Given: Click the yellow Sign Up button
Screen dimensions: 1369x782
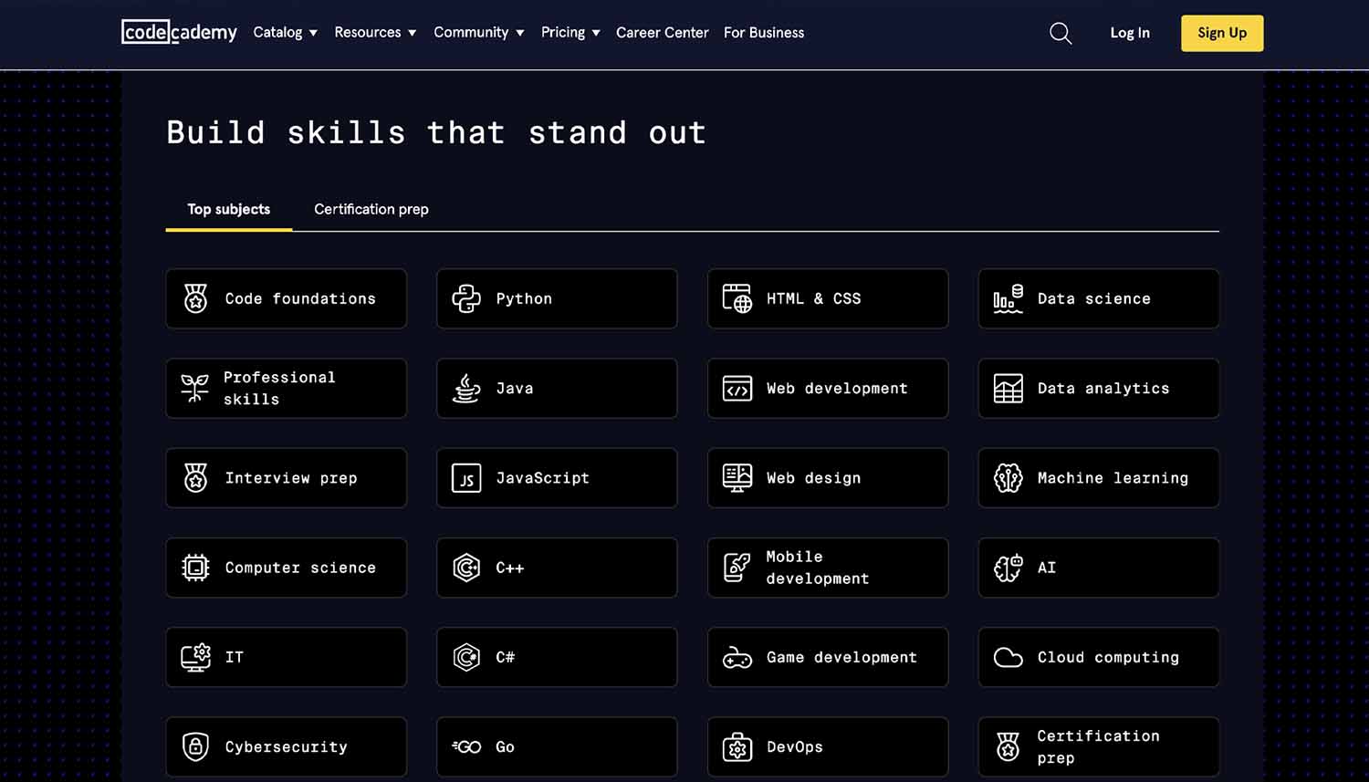Looking at the screenshot, I should click(x=1222, y=33).
